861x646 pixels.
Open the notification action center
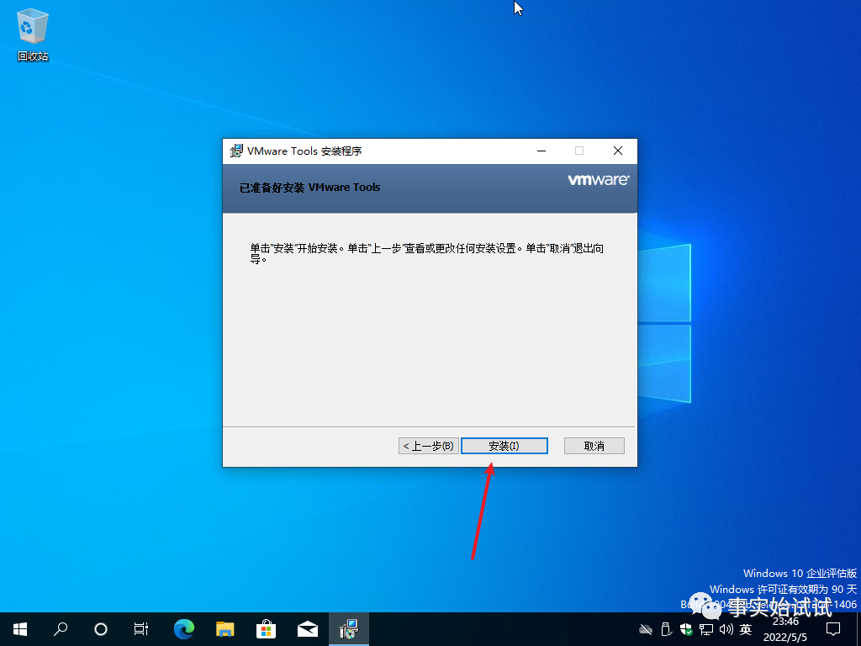coord(833,629)
